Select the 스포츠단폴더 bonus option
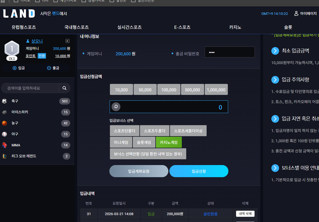 pyautogui.click(x=125, y=131)
